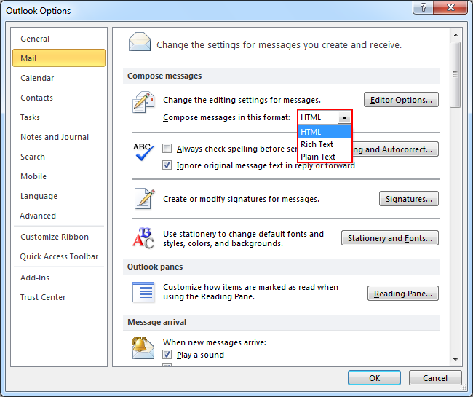Select the Mail options category
Viewport: 473px width, 397px height.
pyautogui.click(x=59, y=58)
